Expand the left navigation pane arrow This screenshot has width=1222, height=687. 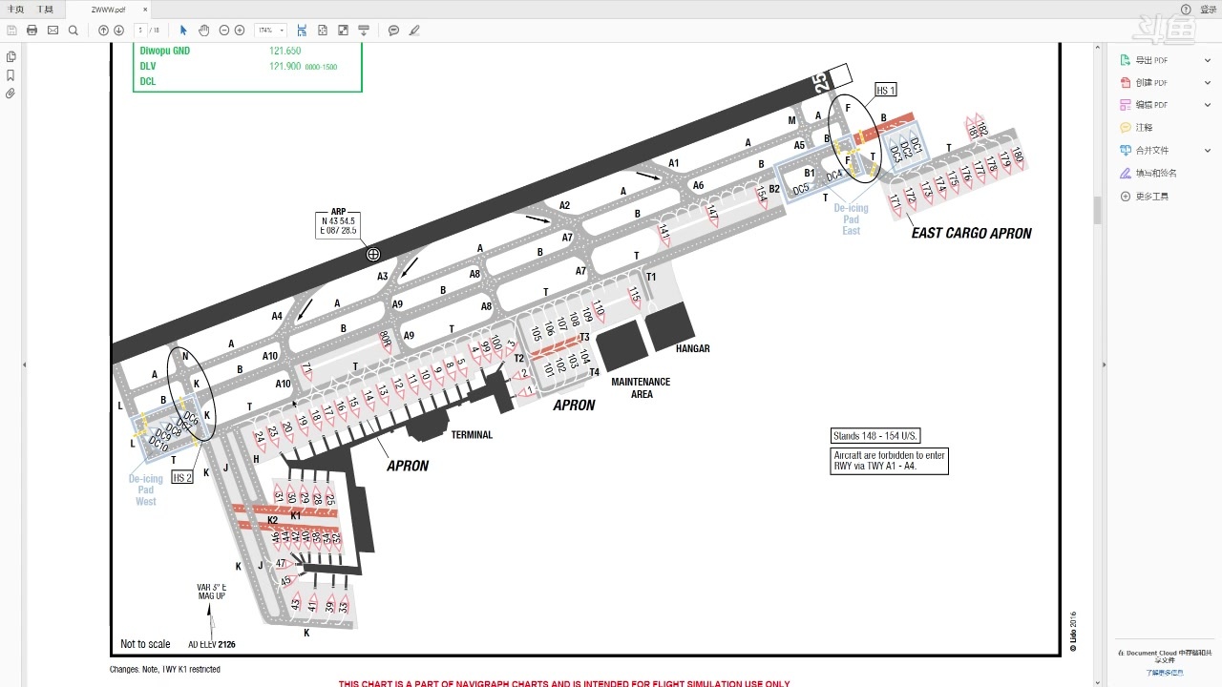coord(24,364)
